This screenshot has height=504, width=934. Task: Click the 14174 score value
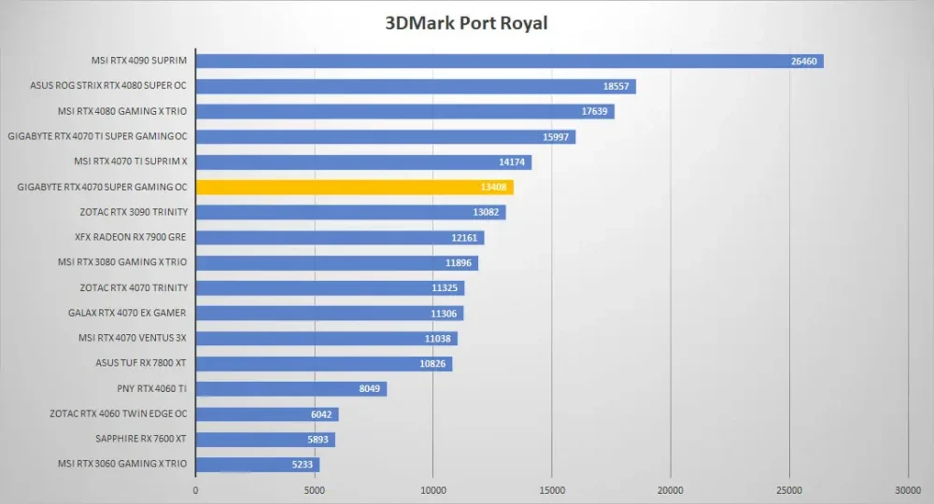(x=512, y=161)
